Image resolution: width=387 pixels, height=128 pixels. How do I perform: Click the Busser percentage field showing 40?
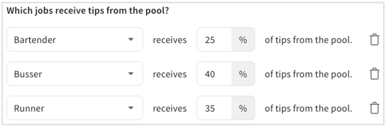[214, 74]
